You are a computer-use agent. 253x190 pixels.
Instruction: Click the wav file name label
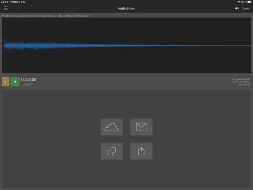pyautogui.click(x=45, y=16)
